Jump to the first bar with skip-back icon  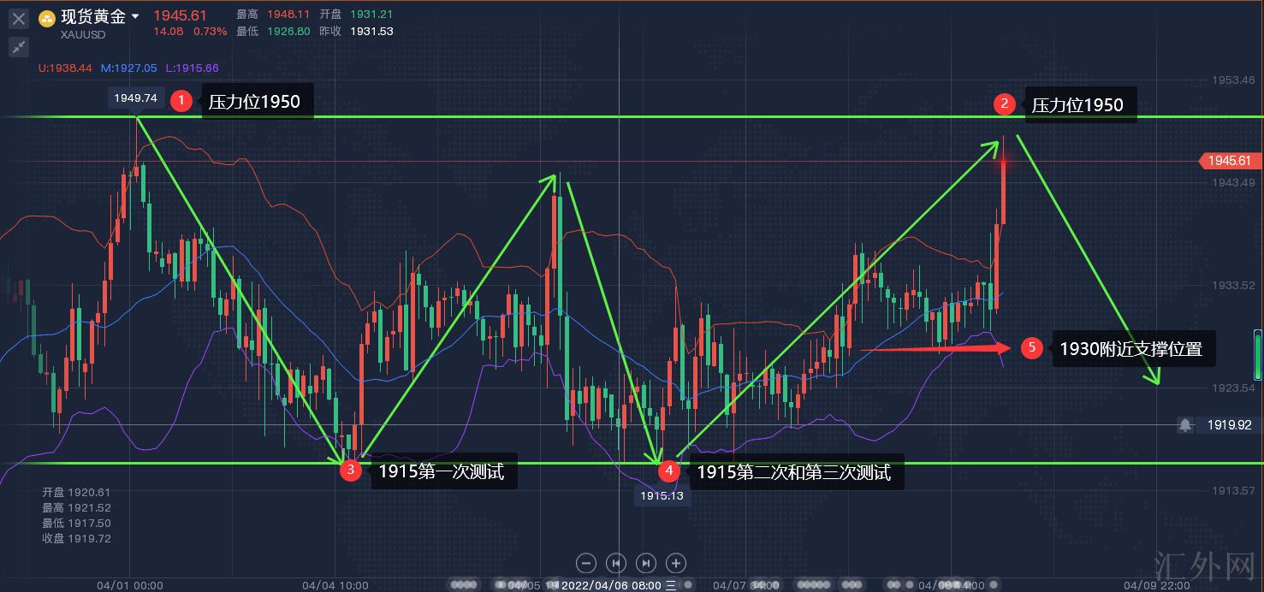616,563
